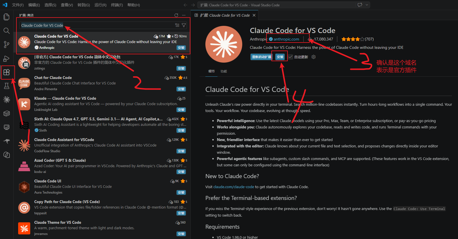The image size is (458, 239).
Task: Open the Explorer view in the activity bar
Action: coord(6,17)
